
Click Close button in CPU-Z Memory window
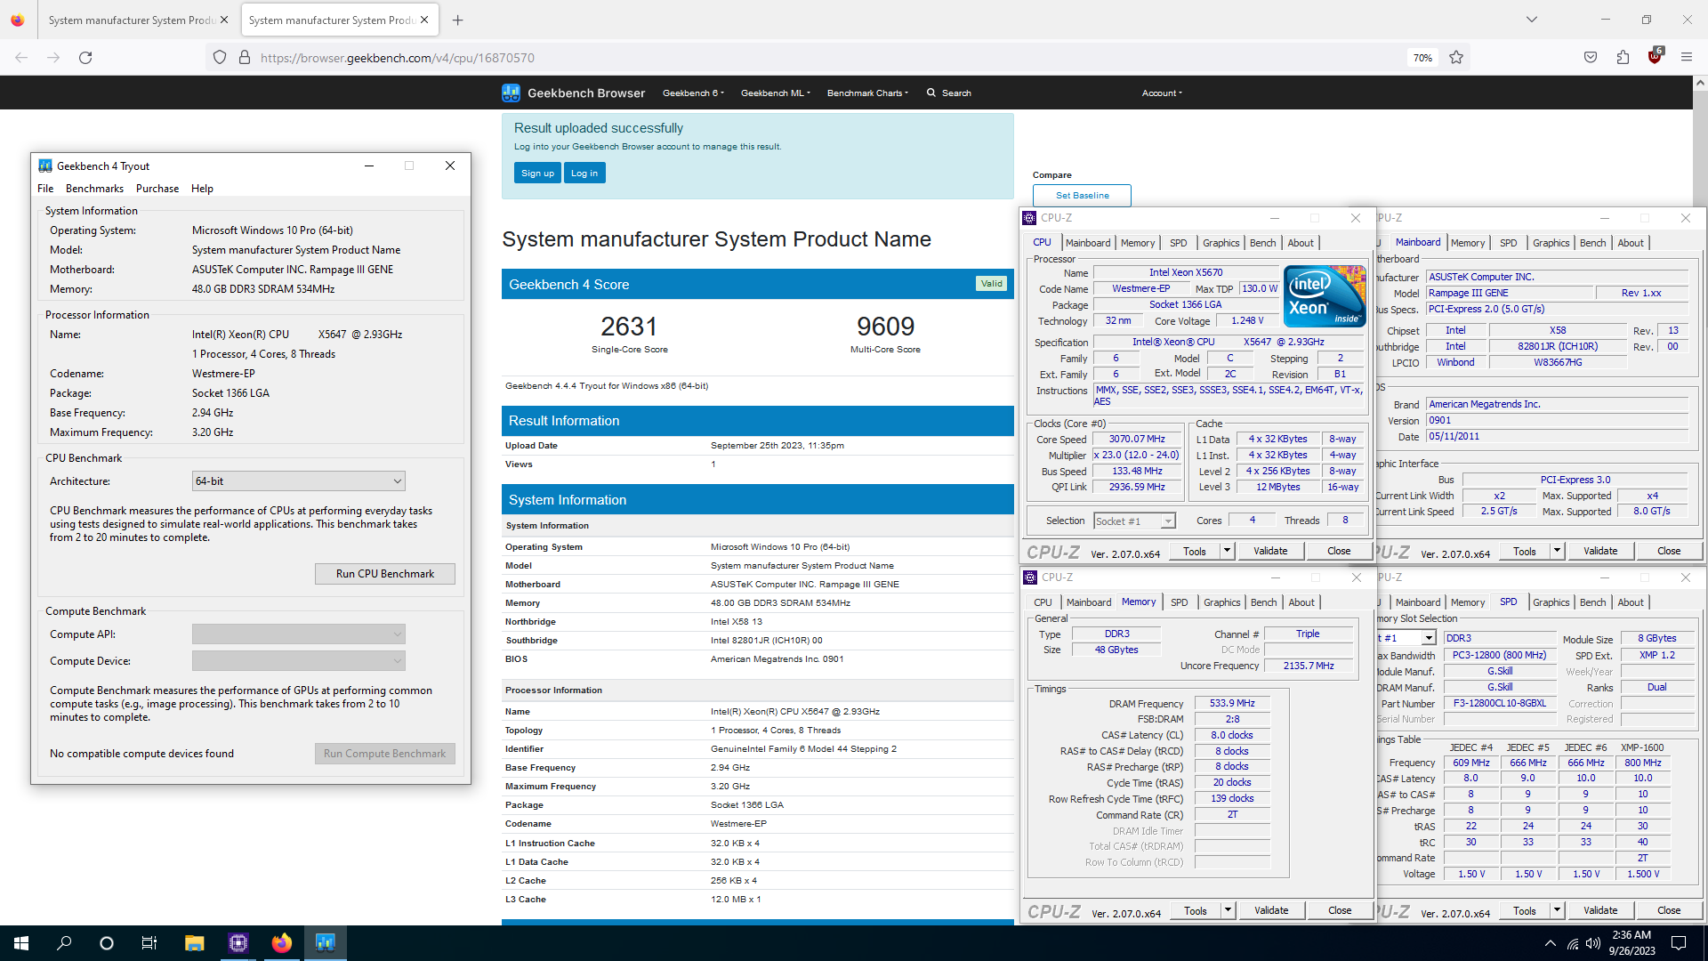(1340, 910)
